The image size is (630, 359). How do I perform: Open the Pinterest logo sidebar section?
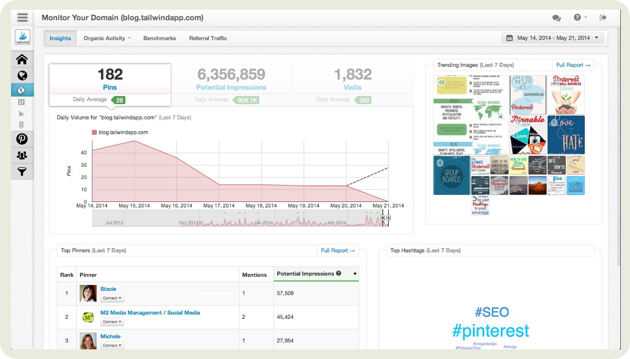22,139
